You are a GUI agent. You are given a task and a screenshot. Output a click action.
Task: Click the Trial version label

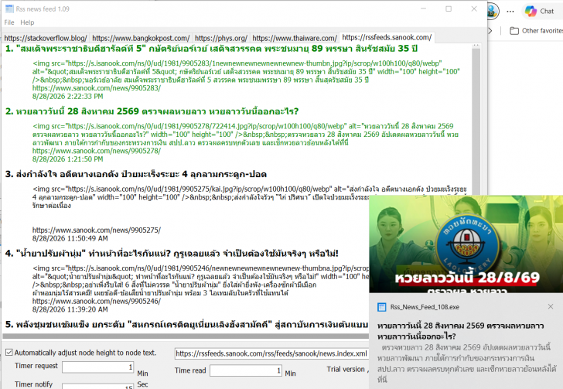(x=346, y=369)
